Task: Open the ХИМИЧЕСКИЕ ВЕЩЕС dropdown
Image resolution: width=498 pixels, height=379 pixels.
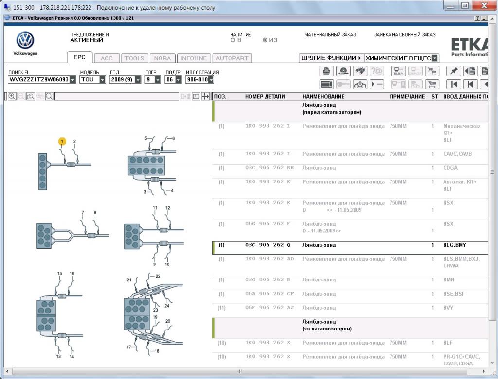Action: pyautogui.click(x=435, y=58)
